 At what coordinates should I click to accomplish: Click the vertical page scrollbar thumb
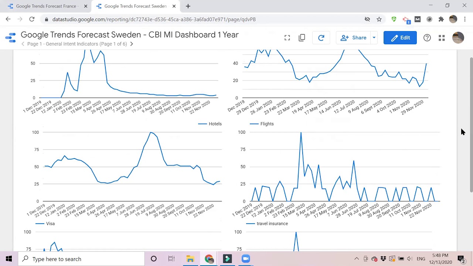tap(471, 125)
